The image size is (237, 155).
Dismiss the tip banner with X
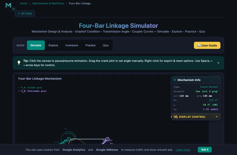(x=218, y=63)
